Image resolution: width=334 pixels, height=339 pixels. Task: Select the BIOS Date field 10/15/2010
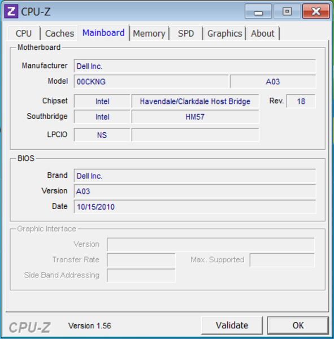194,207
